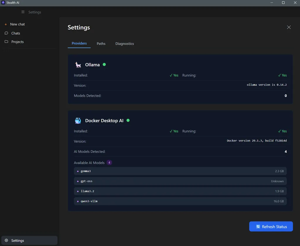Select the gemma3 model name
Viewport: 300px width, 246px height.
86,171
